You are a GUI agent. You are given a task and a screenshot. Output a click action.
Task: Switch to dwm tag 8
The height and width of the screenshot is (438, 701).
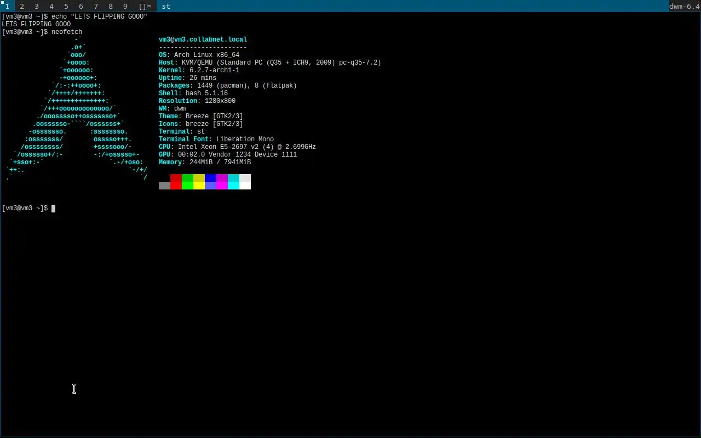(111, 6)
